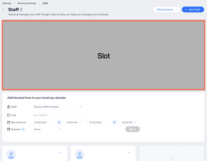Go to Settings in the breadcrumb
This screenshot has height=161, width=207.
click(7, 3)
